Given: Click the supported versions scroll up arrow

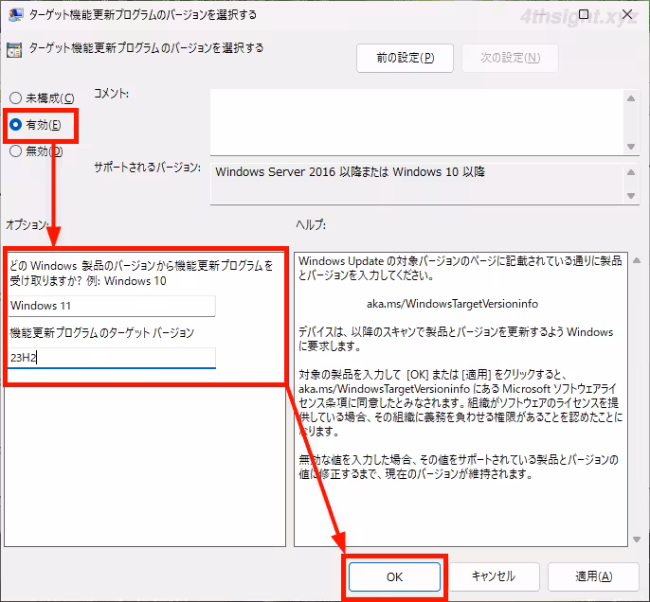Looking at the screenshot, I should (x=631, y=172).
